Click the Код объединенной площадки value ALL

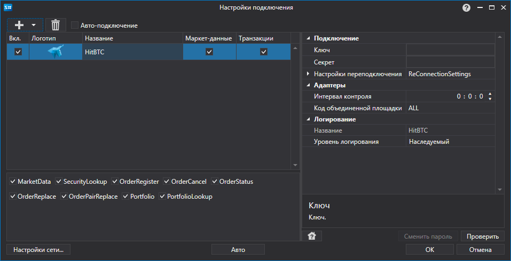click(450, 108)
